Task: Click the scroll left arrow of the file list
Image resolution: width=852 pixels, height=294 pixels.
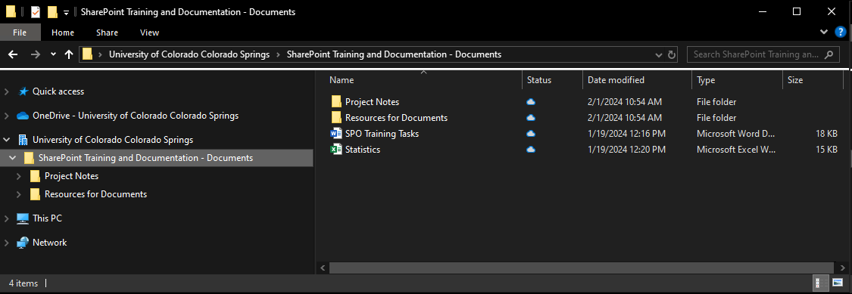Action: (x=322, y=268)
